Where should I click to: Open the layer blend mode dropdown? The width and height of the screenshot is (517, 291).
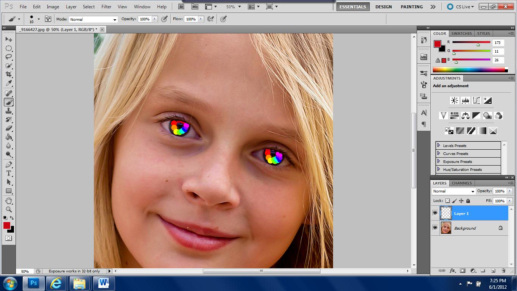[453, 191]
